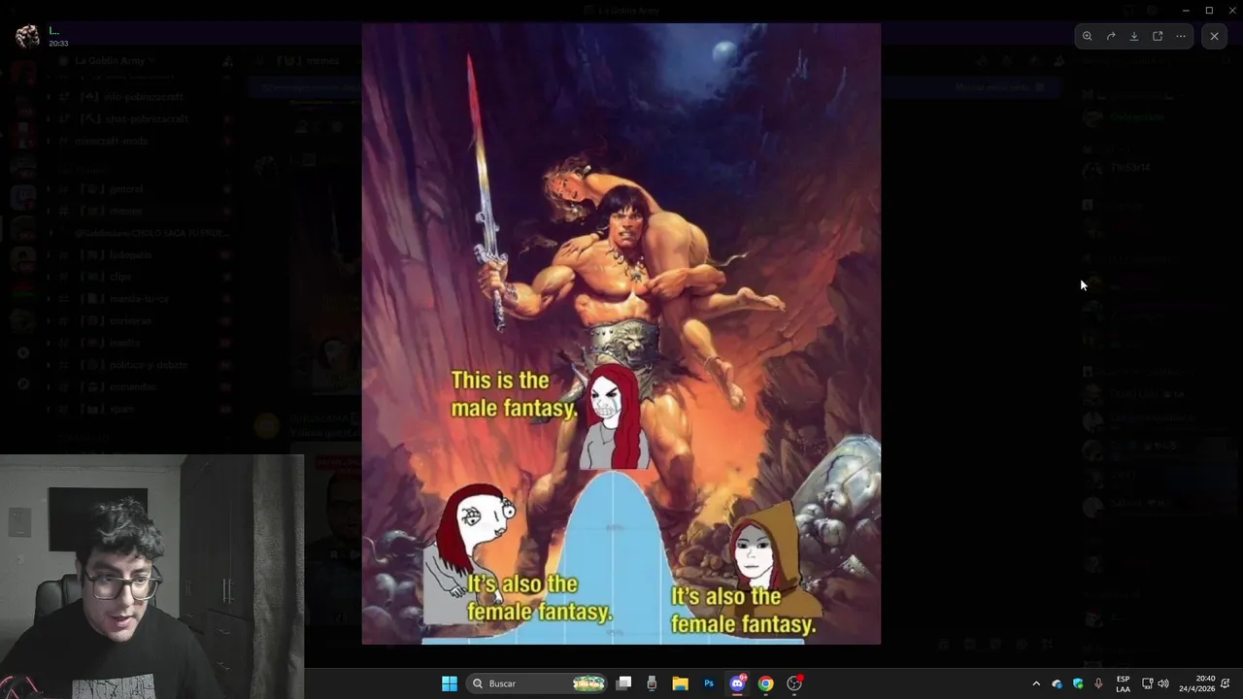Switch the ESP LAA input language
This screenshot has width=1243, height=699.
[x=1123, y=683]
